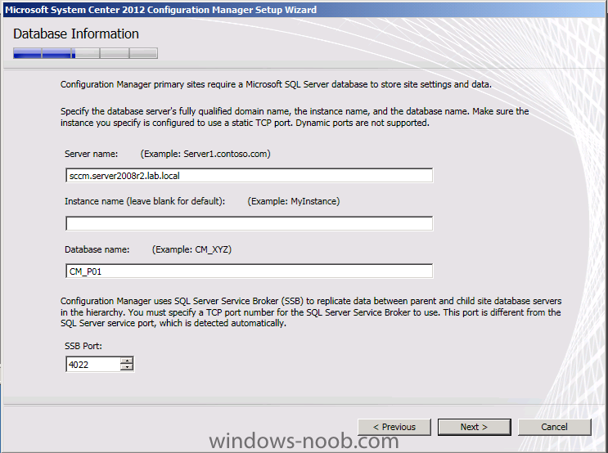The height and width of the screenshot is (453, 608).
Task: Click the '(Example: MyInstance)' hint text
Action: click(294, 201)
